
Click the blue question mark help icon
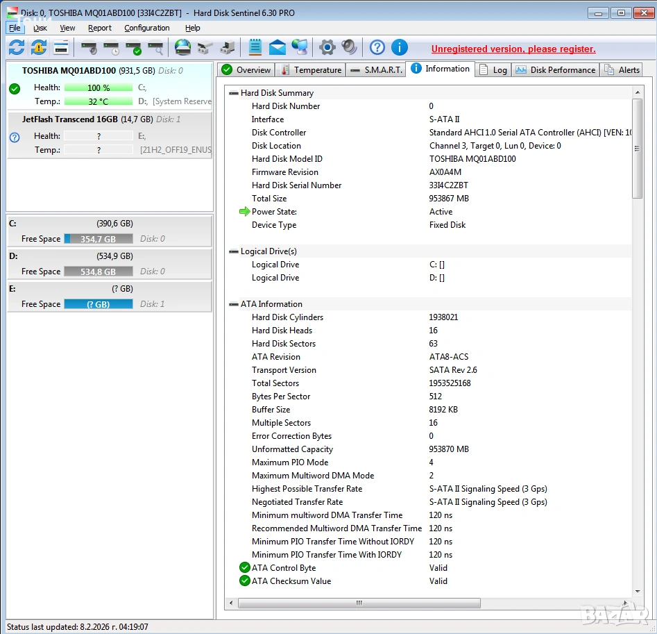377,47
